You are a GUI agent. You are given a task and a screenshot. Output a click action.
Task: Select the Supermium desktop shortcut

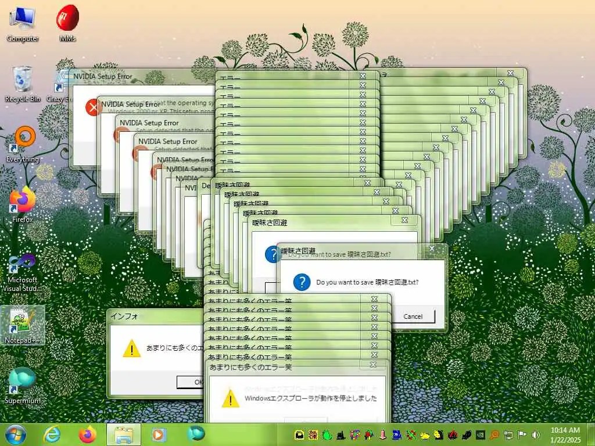click(x=23, y=386)
